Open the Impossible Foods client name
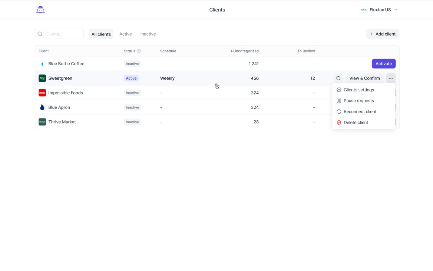This screenshot has width=433, height=271. (x=66, y=93)
